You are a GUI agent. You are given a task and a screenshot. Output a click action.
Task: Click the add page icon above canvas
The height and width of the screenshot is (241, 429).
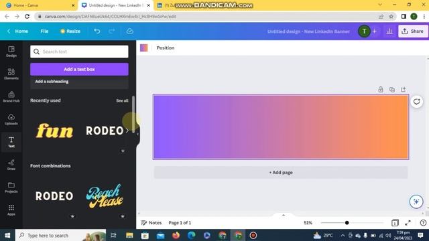pos(404,89)
